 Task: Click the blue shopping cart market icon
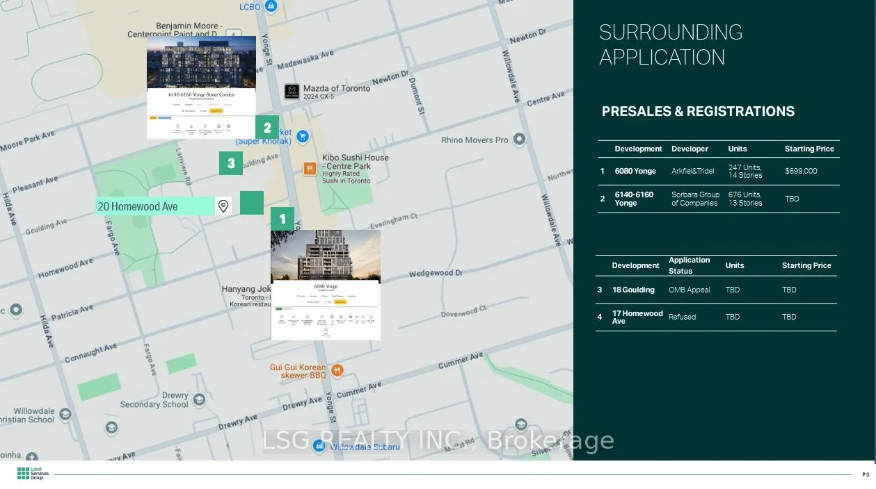click(x=302, y=137)
